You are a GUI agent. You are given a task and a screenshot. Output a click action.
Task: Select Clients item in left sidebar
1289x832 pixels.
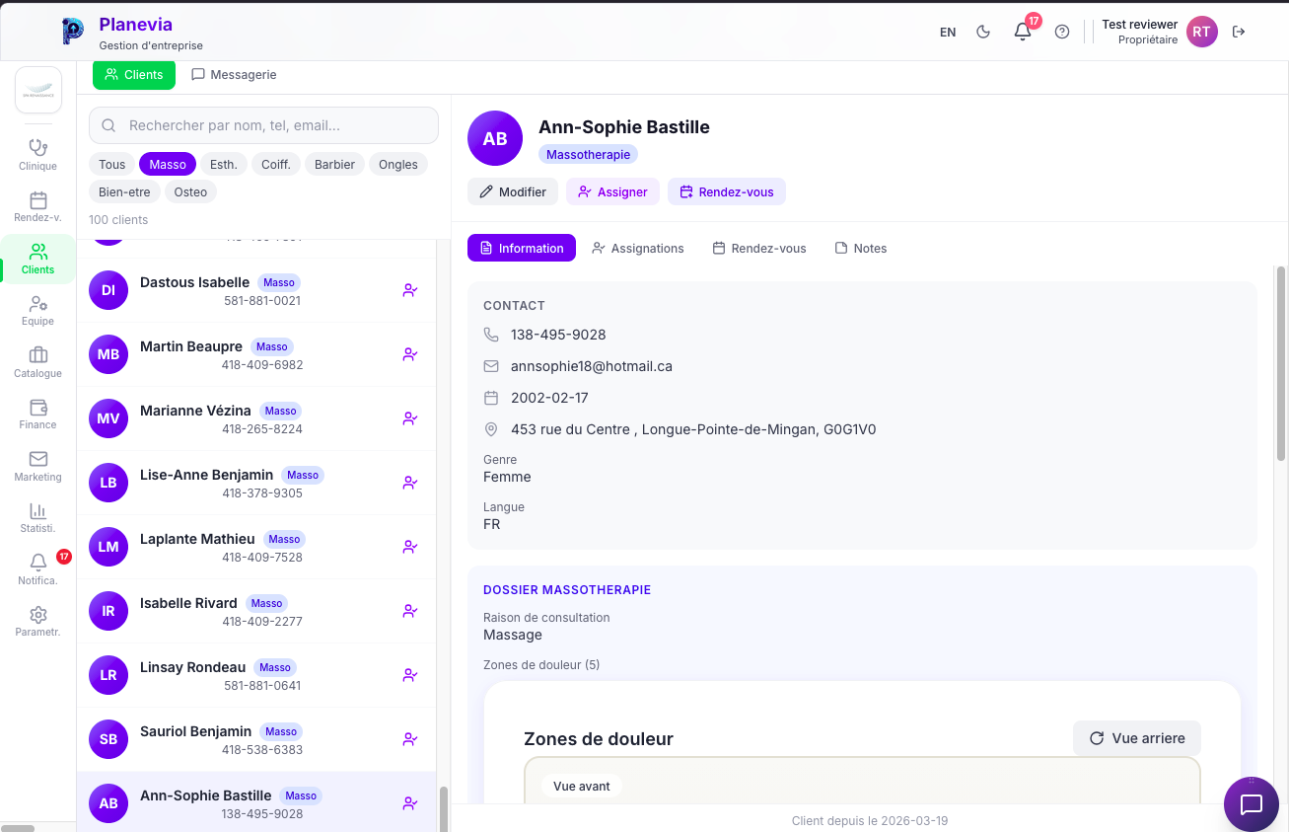[37, 259]
